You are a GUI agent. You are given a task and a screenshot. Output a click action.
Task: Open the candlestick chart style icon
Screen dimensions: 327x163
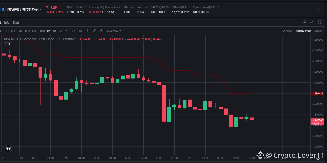80,31
